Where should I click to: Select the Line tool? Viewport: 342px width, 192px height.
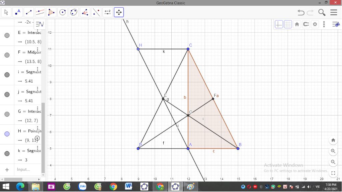pyautogui.click(x=29, y=12)
